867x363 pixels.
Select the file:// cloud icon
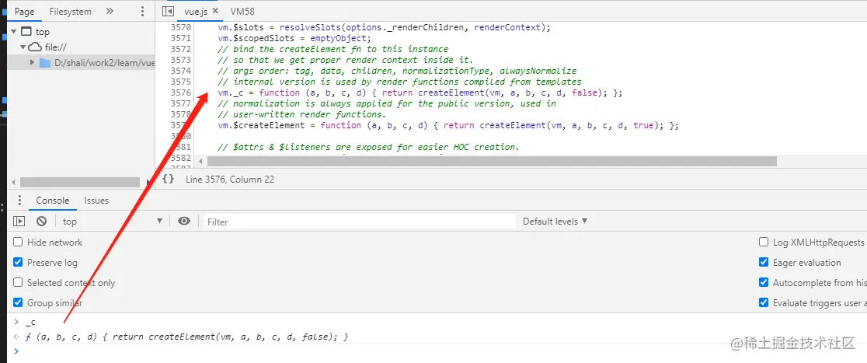point(36,47)
